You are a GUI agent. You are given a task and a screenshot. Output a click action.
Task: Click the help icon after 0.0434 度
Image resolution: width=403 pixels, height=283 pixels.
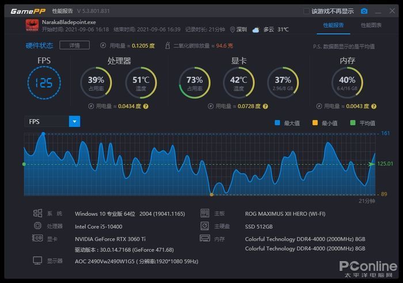tap(146, 106)
